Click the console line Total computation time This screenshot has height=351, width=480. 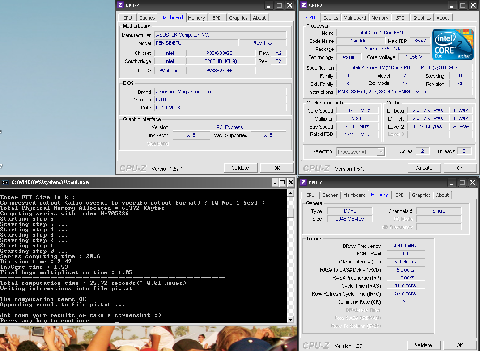(93, 283)
